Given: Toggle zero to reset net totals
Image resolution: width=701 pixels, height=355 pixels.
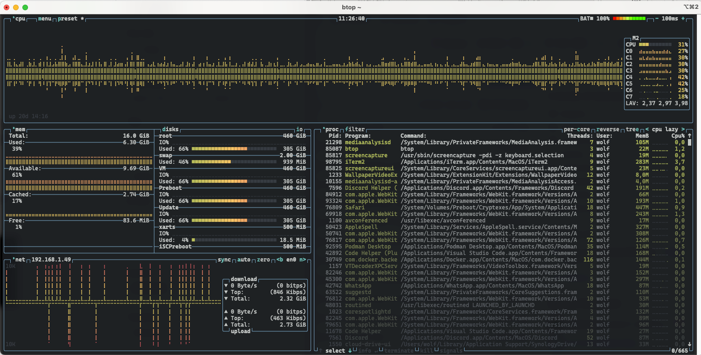Looking at the screenshot, I should tap(264, 260).
